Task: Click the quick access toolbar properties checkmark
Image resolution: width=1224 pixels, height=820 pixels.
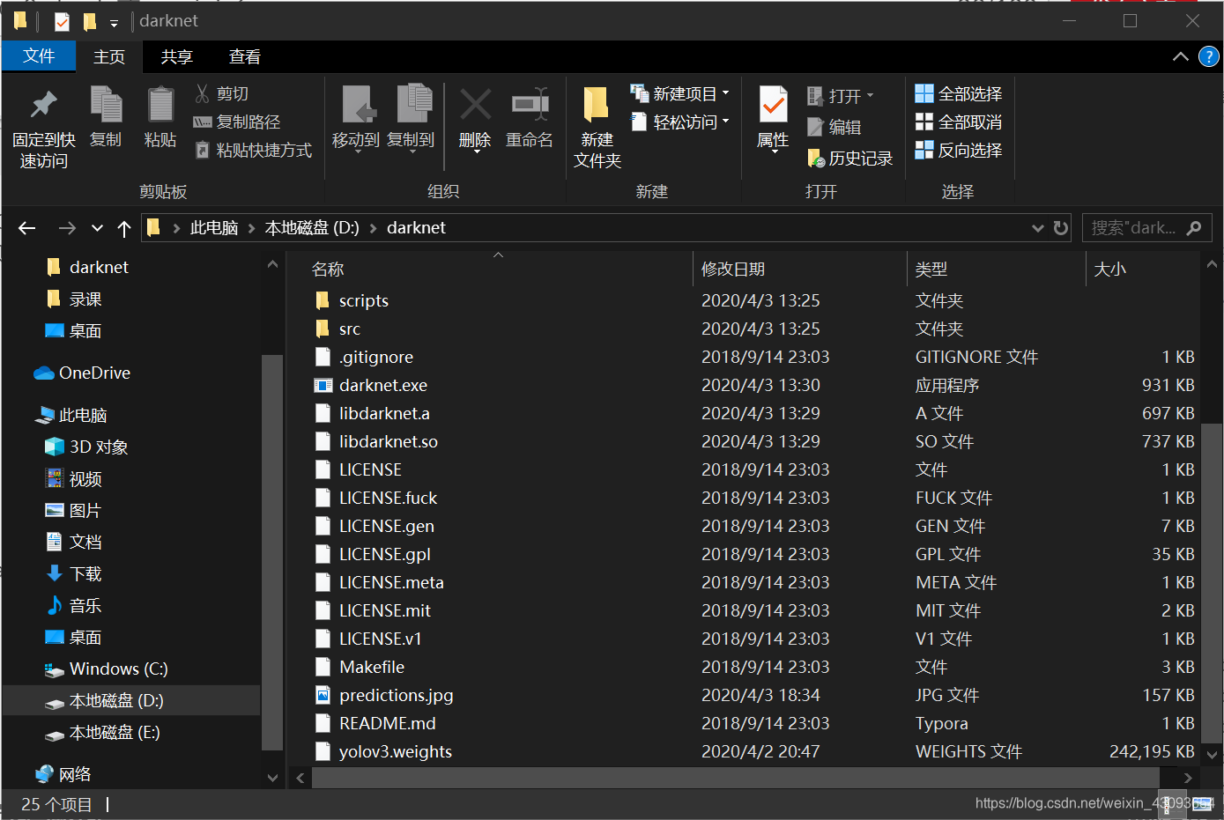Action: point(62,21)
